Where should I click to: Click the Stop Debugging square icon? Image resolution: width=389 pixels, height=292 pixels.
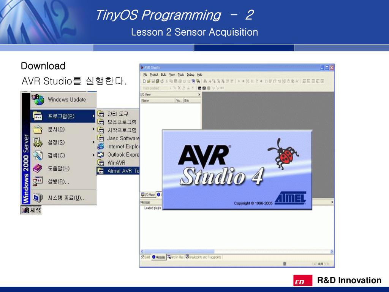pos(243,81)
